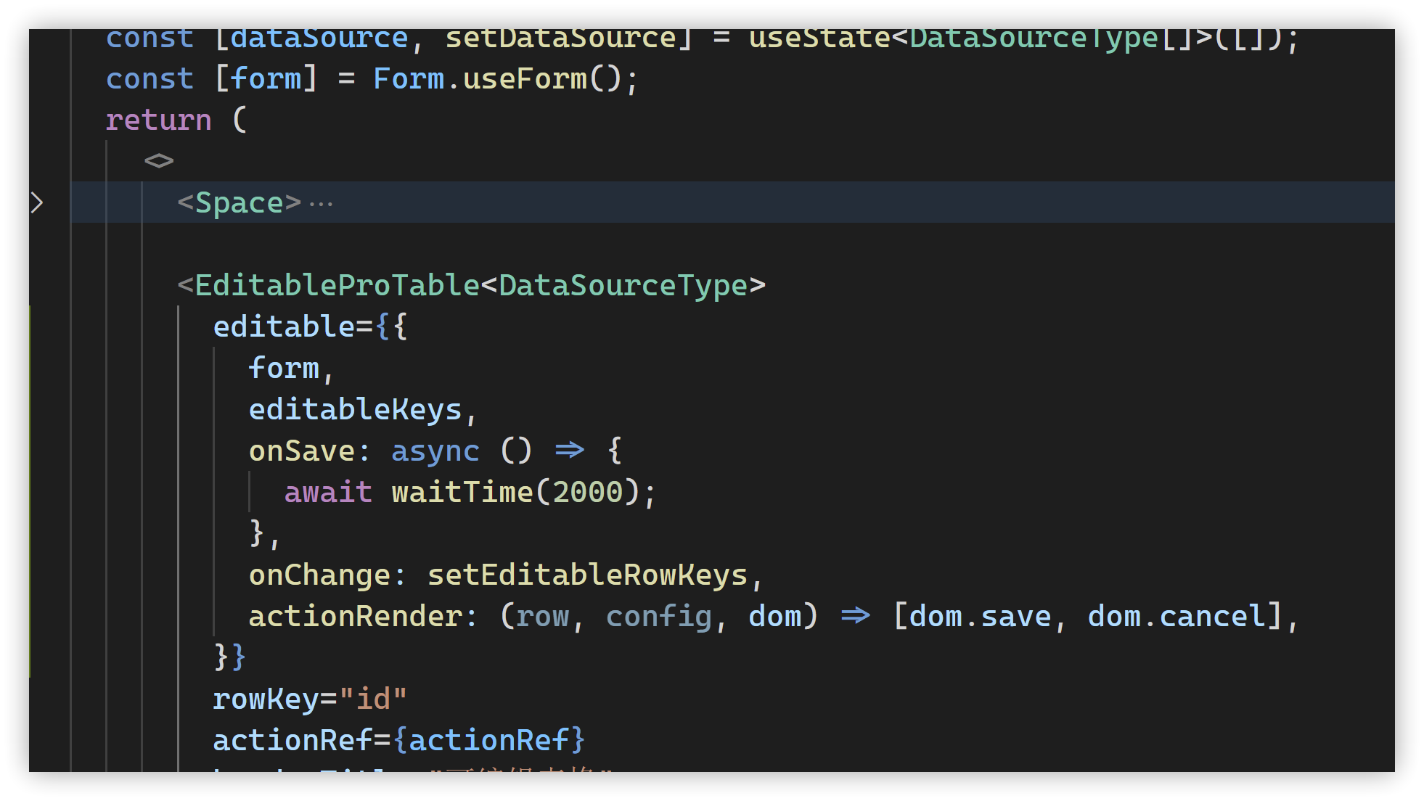Click the folded code ellipsis after Space
1424x801 pixels.
coord(321,204)
